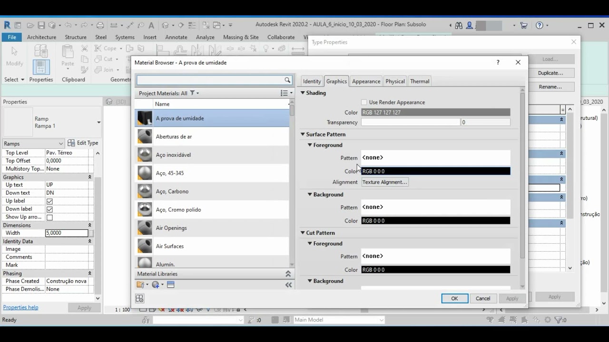Image resolution: width=609 pixels, height=342 pixels.
Task: Click the Cut scissors icon in Clipboard panel
Action: [85, 48]
